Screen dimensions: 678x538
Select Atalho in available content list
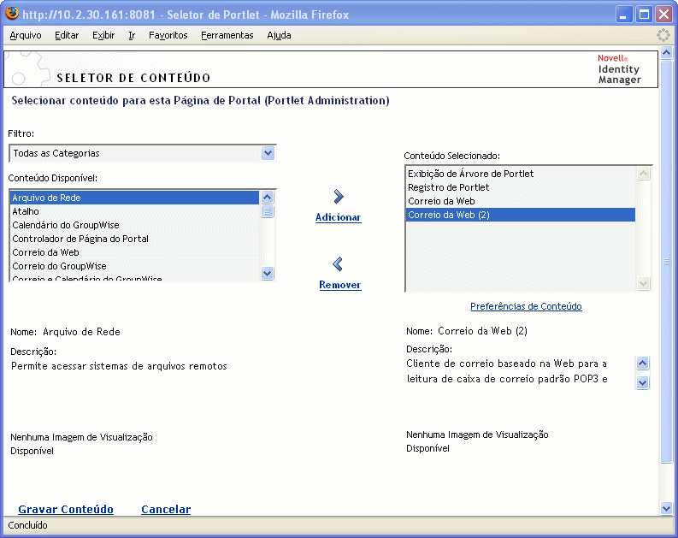tap(134, 211)
